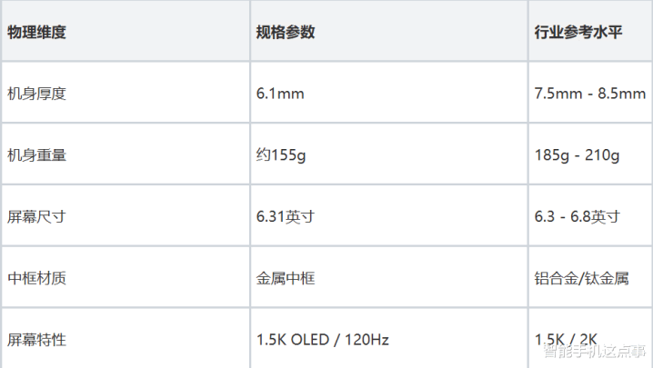Click the 机身重量 row label
Viewport: 653px width, 368px height.
tap(37, 155)
